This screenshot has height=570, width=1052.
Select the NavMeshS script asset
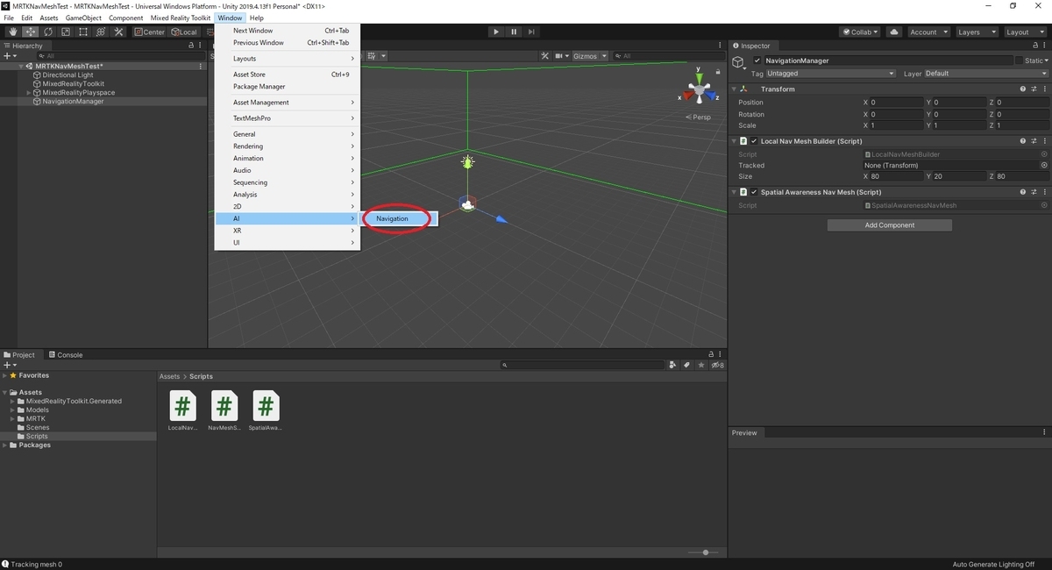coord(224,411)
